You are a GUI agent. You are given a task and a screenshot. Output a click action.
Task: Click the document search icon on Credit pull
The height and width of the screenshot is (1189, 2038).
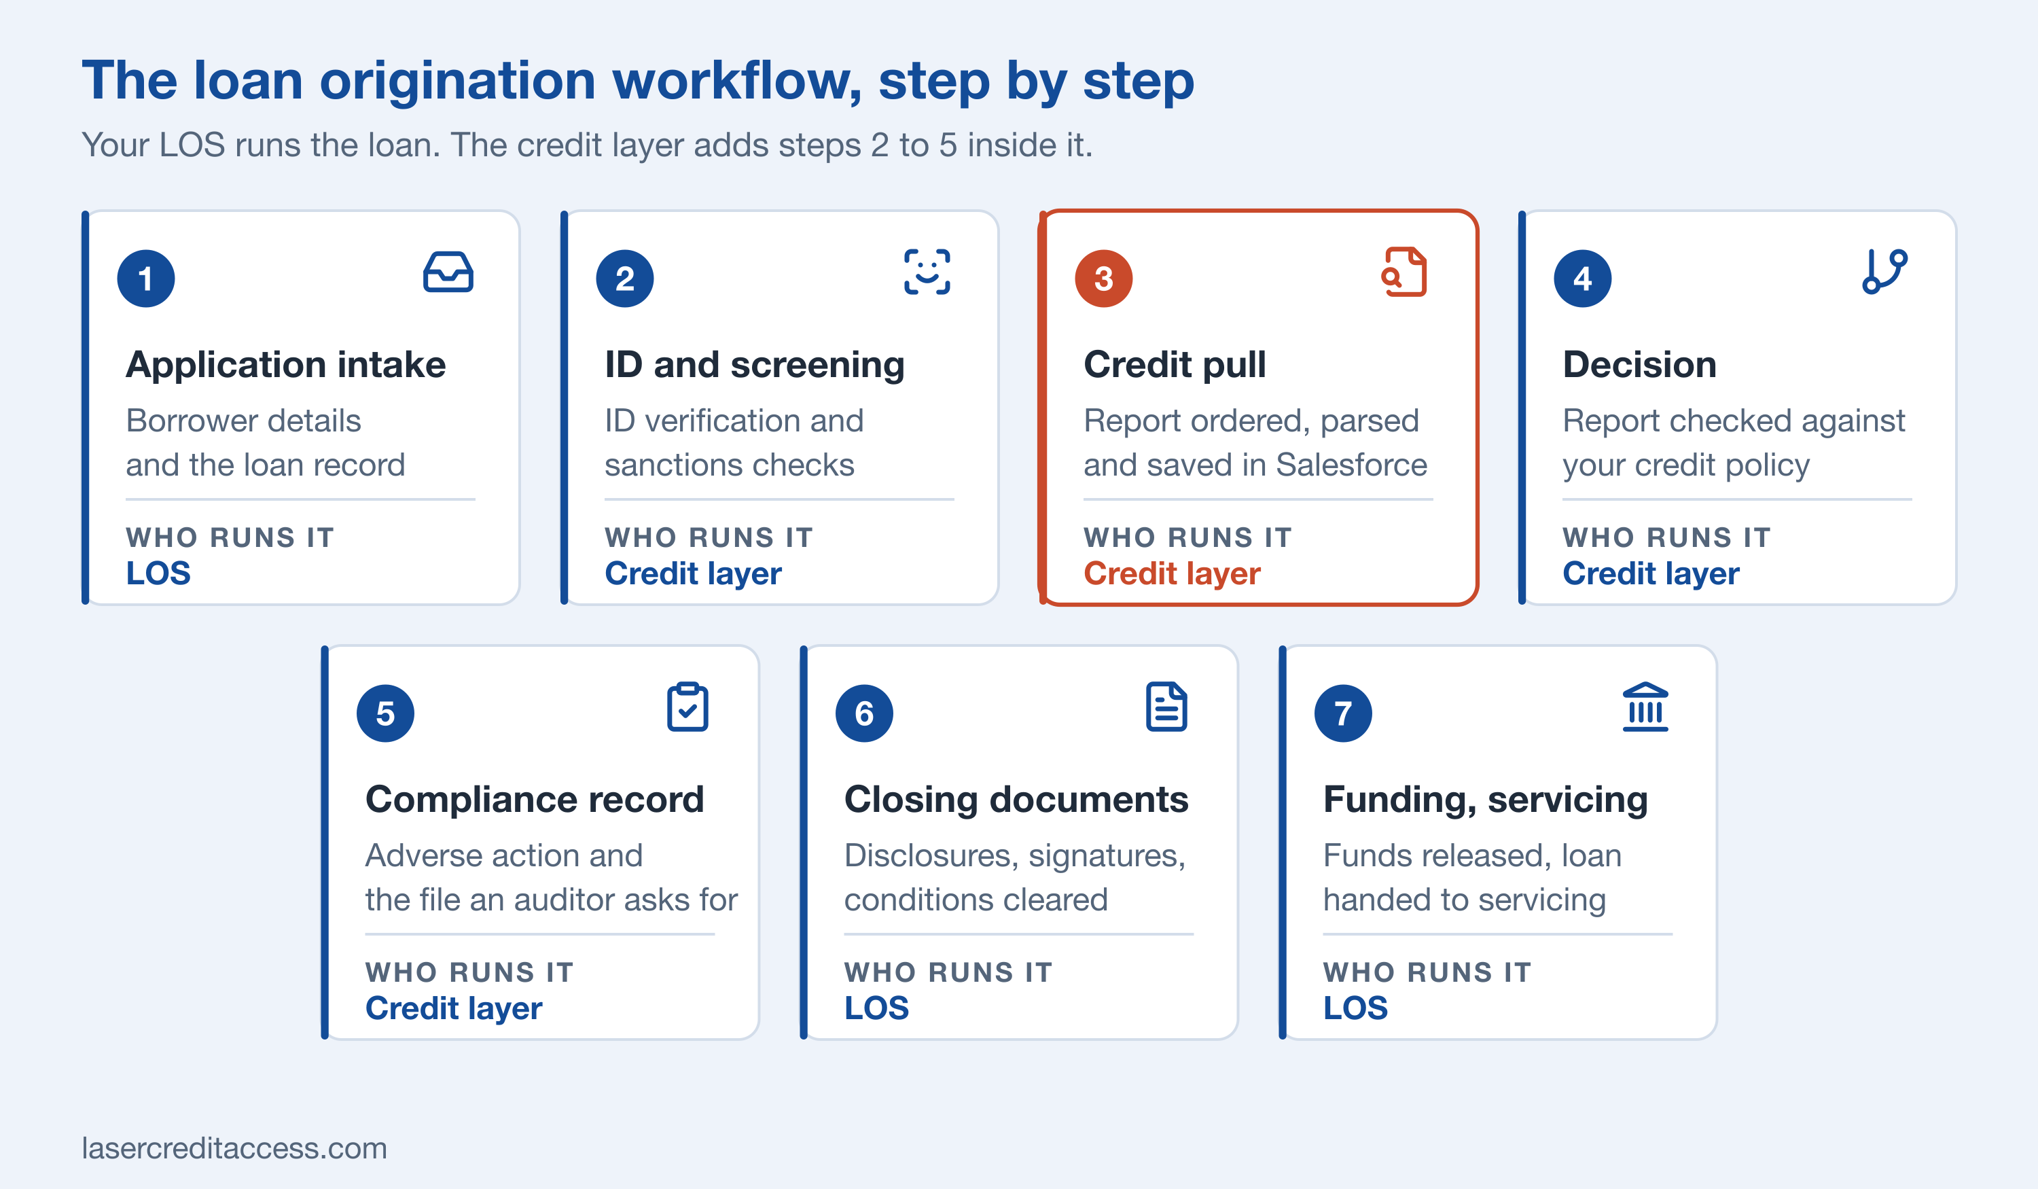tap(1405, 272)
